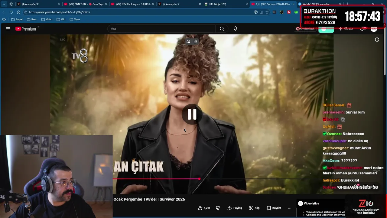Open browser workspaces icon
Image resolution: width=387 pixels, height=218 pixels.
coord(11,4)
